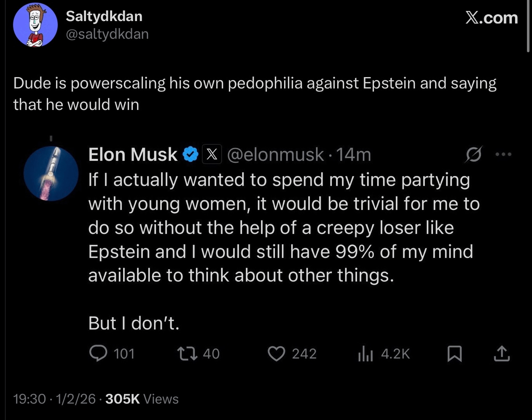532x420 pixels.
Task: Open the @saltydkdan handle link
Action: point(107,34)
